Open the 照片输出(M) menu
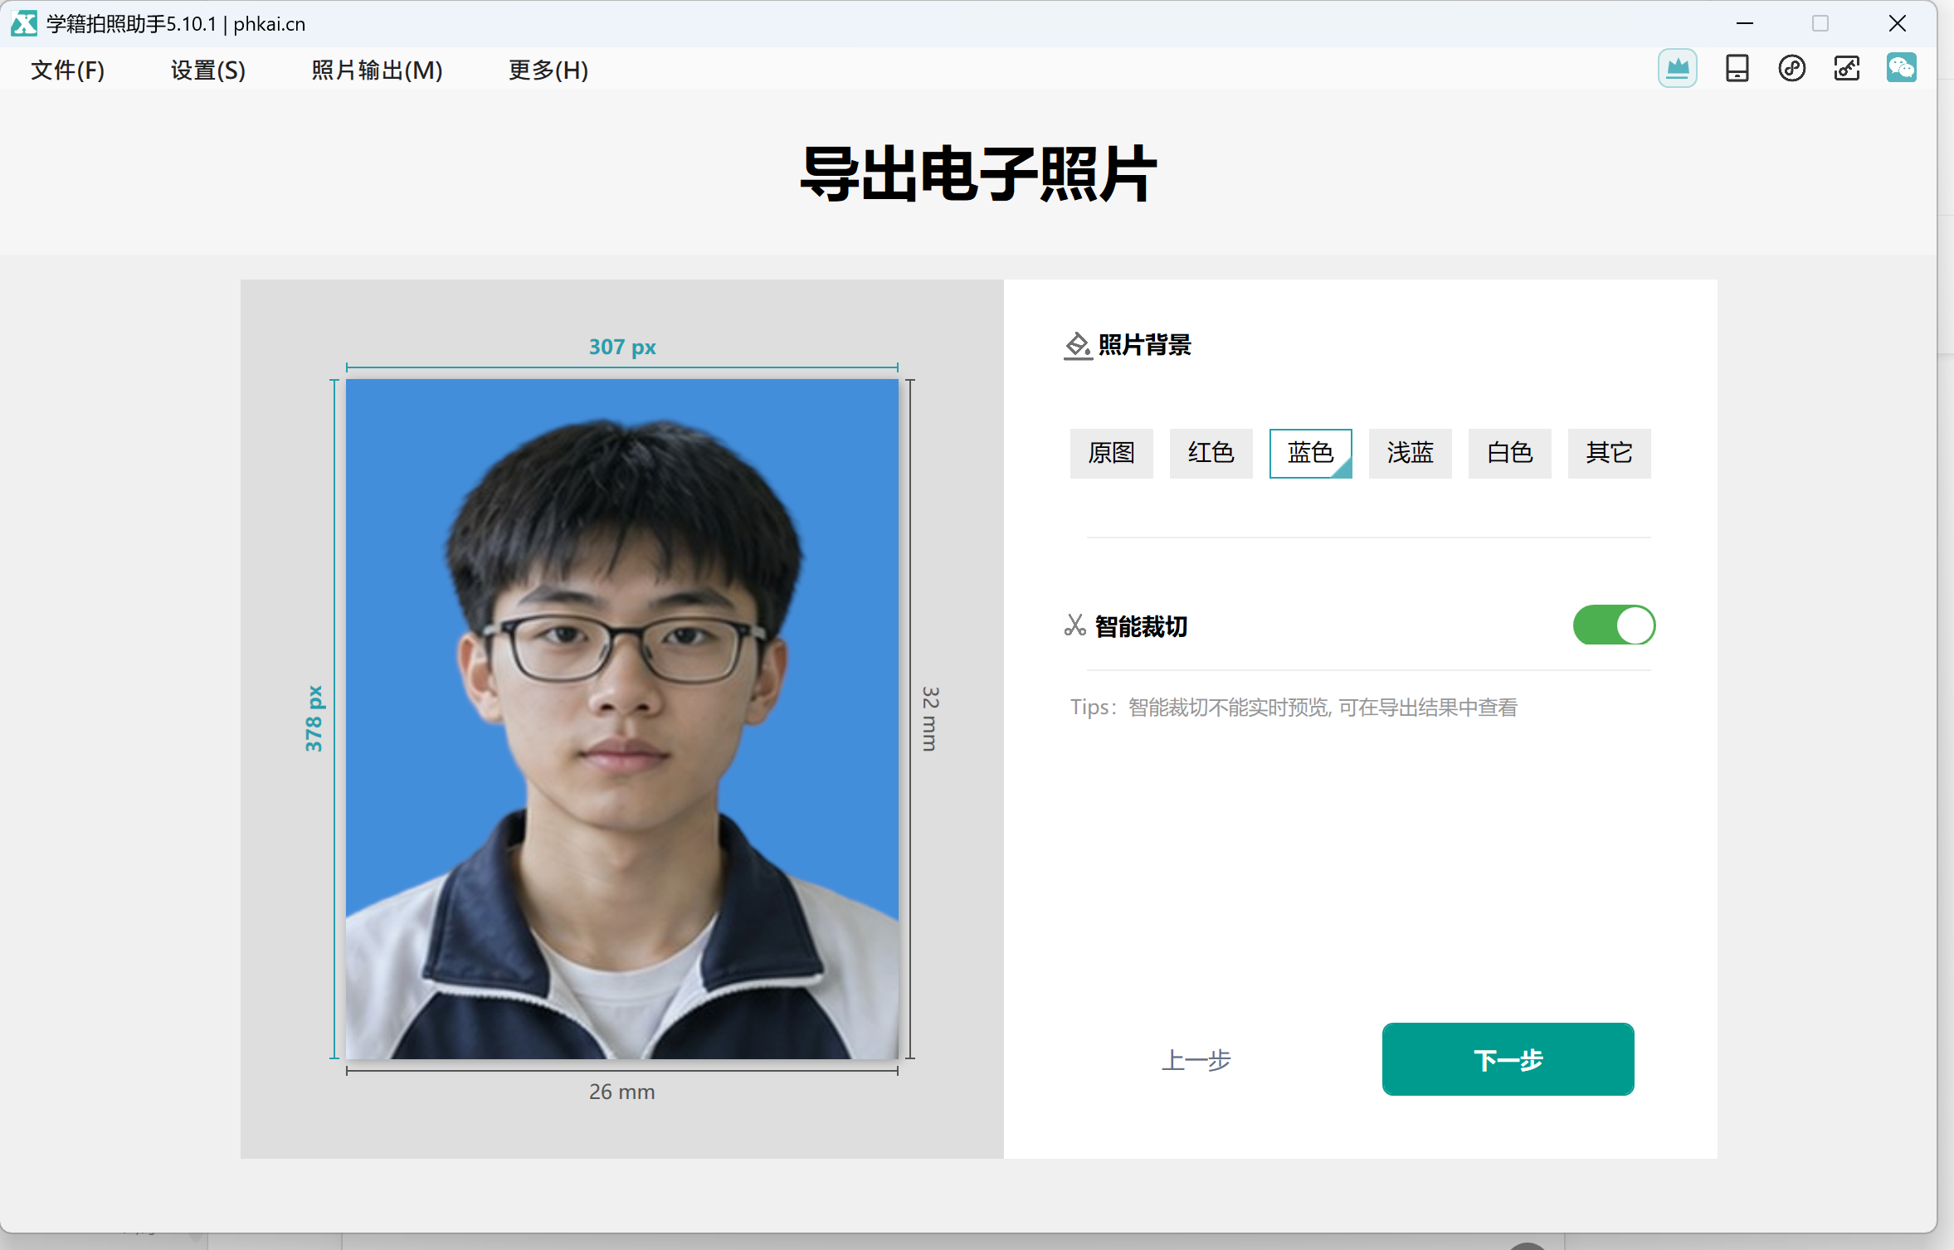The width and height of the screenshot is (1954, 1250). 377,70
